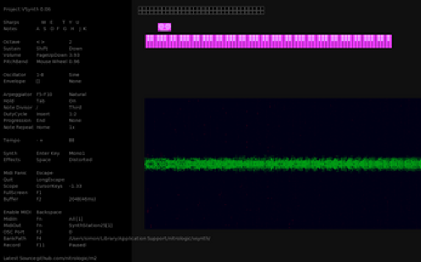Click the 'Progression' label
The image size is (421, 262).
(x=16, y=121)
